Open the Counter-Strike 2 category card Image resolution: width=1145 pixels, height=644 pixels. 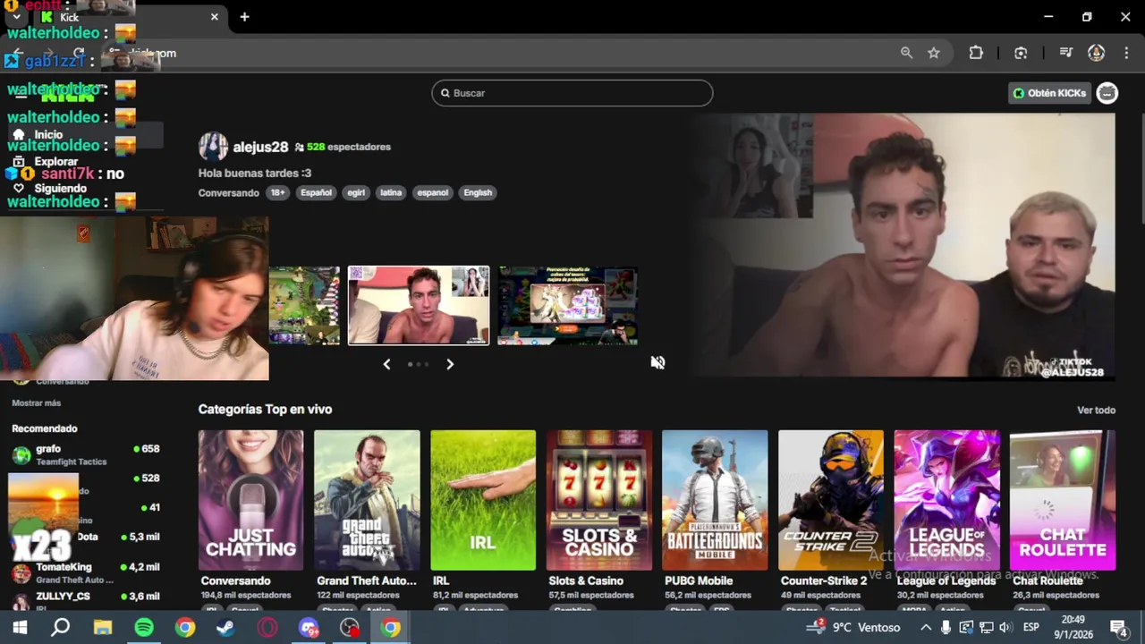tap(831, 500)
